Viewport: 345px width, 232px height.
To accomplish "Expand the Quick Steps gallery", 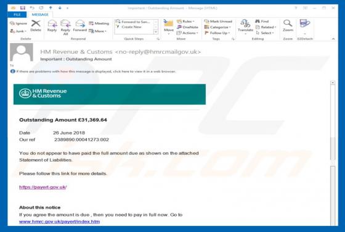I will (156, 32).
